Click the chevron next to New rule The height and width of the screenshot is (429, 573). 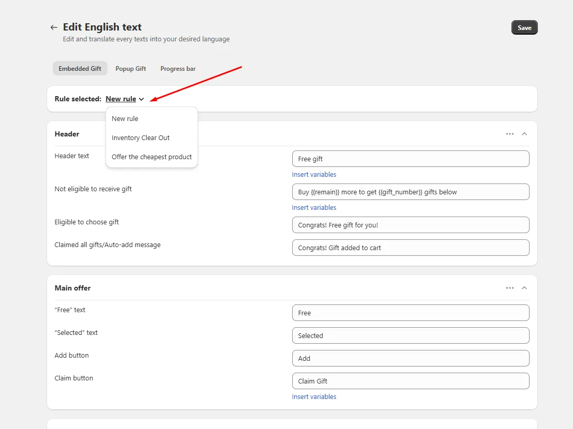click(x=141, y=99)
